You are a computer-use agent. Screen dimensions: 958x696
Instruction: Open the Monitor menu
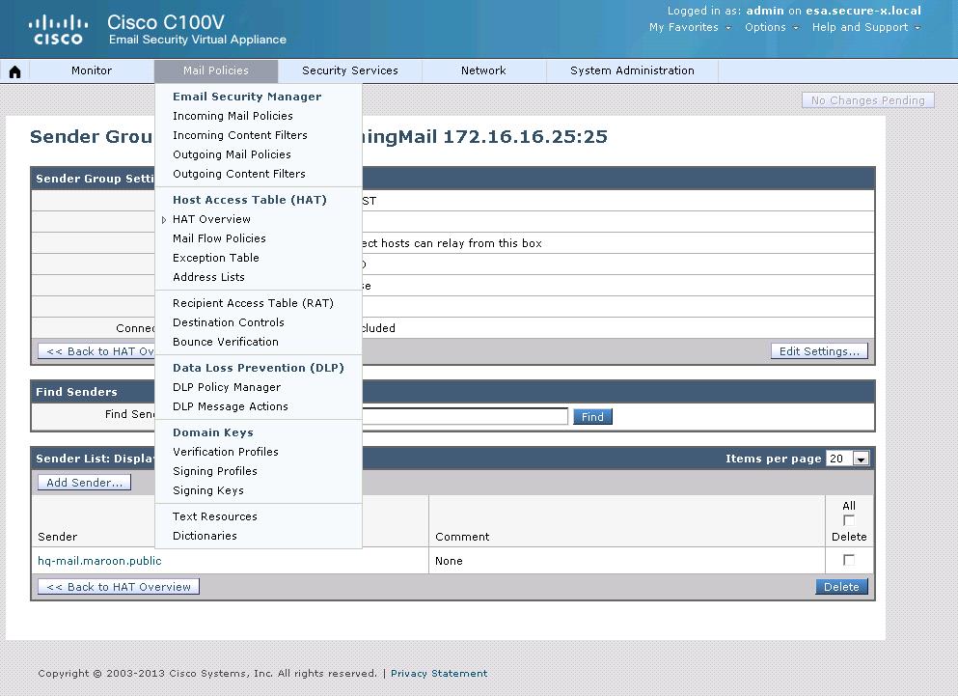tap(92, 70)
